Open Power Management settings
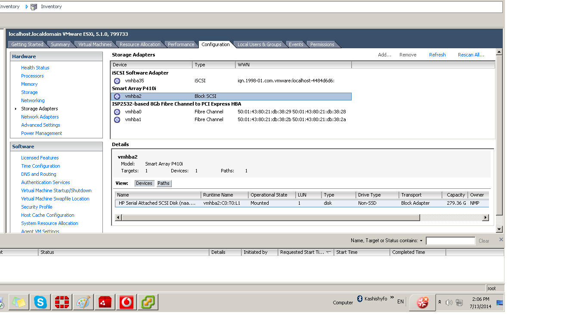Viewport: 588px width, 331px height. click(42, 133)
